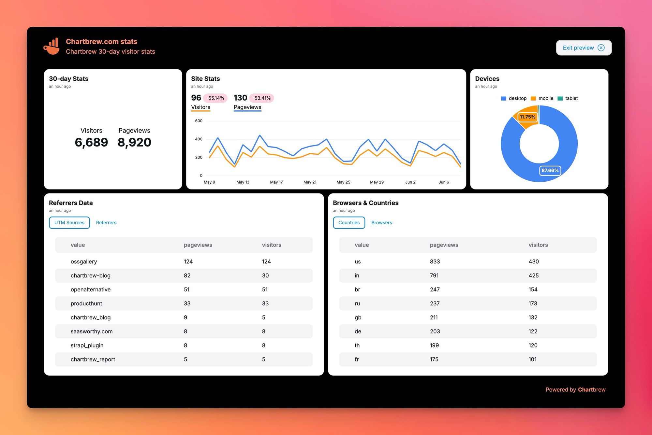652x435 pixels.
Task: Expand the chartbrew-blog referrer entry
Action: pos(91,275)
